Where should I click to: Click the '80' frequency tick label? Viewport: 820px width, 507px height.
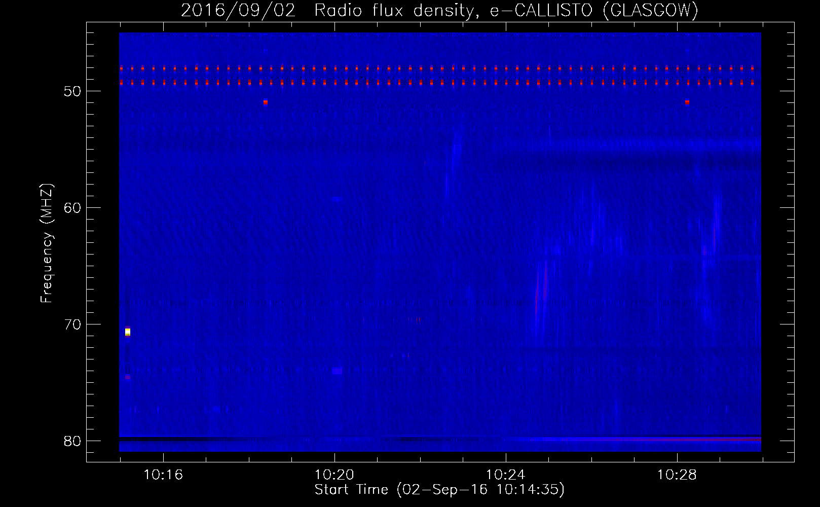(73, 441)
